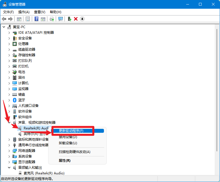220x182 pixels.
Task: Select the 鼠标和其他指针设备 row
Action: pyautogui.click(x=33, y=140)
